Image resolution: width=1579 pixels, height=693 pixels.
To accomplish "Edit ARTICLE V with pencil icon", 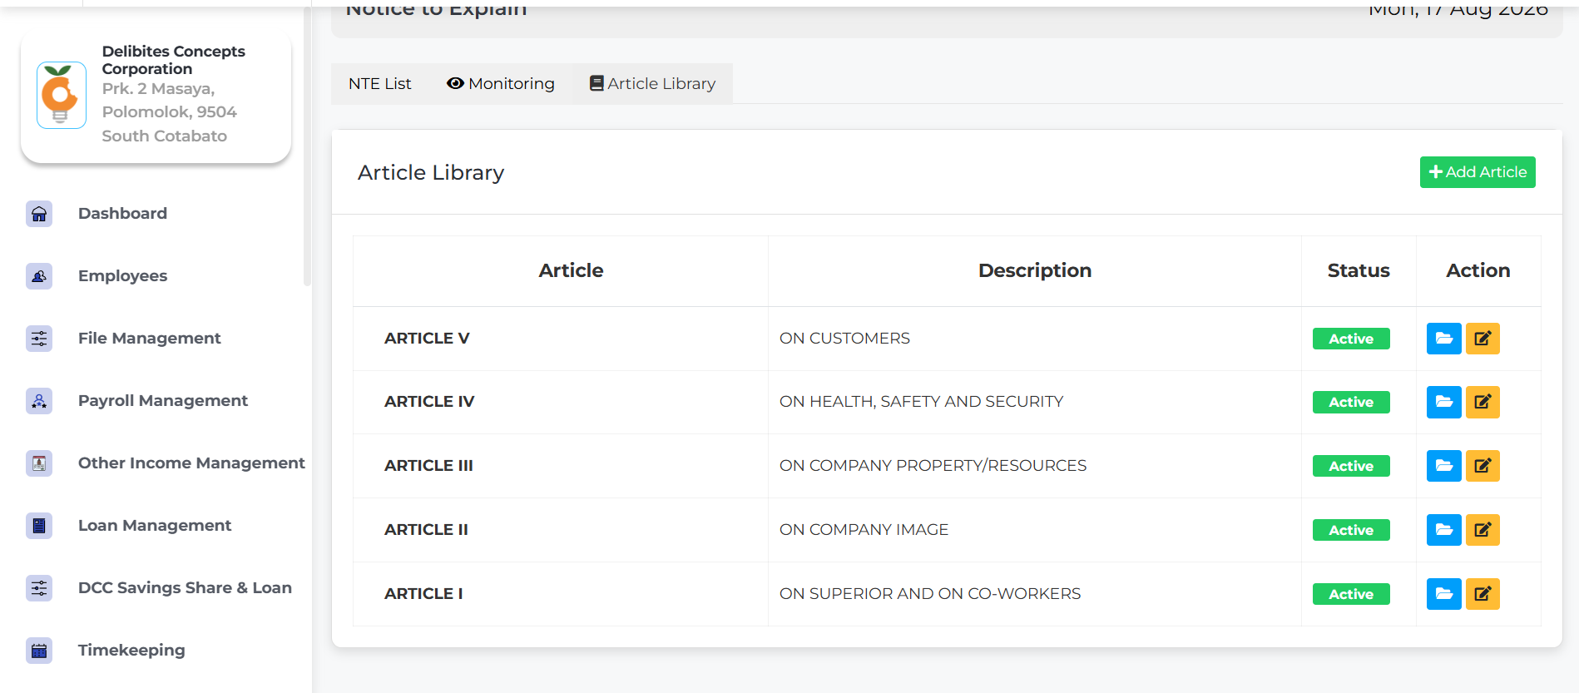I will (1482, 339).
